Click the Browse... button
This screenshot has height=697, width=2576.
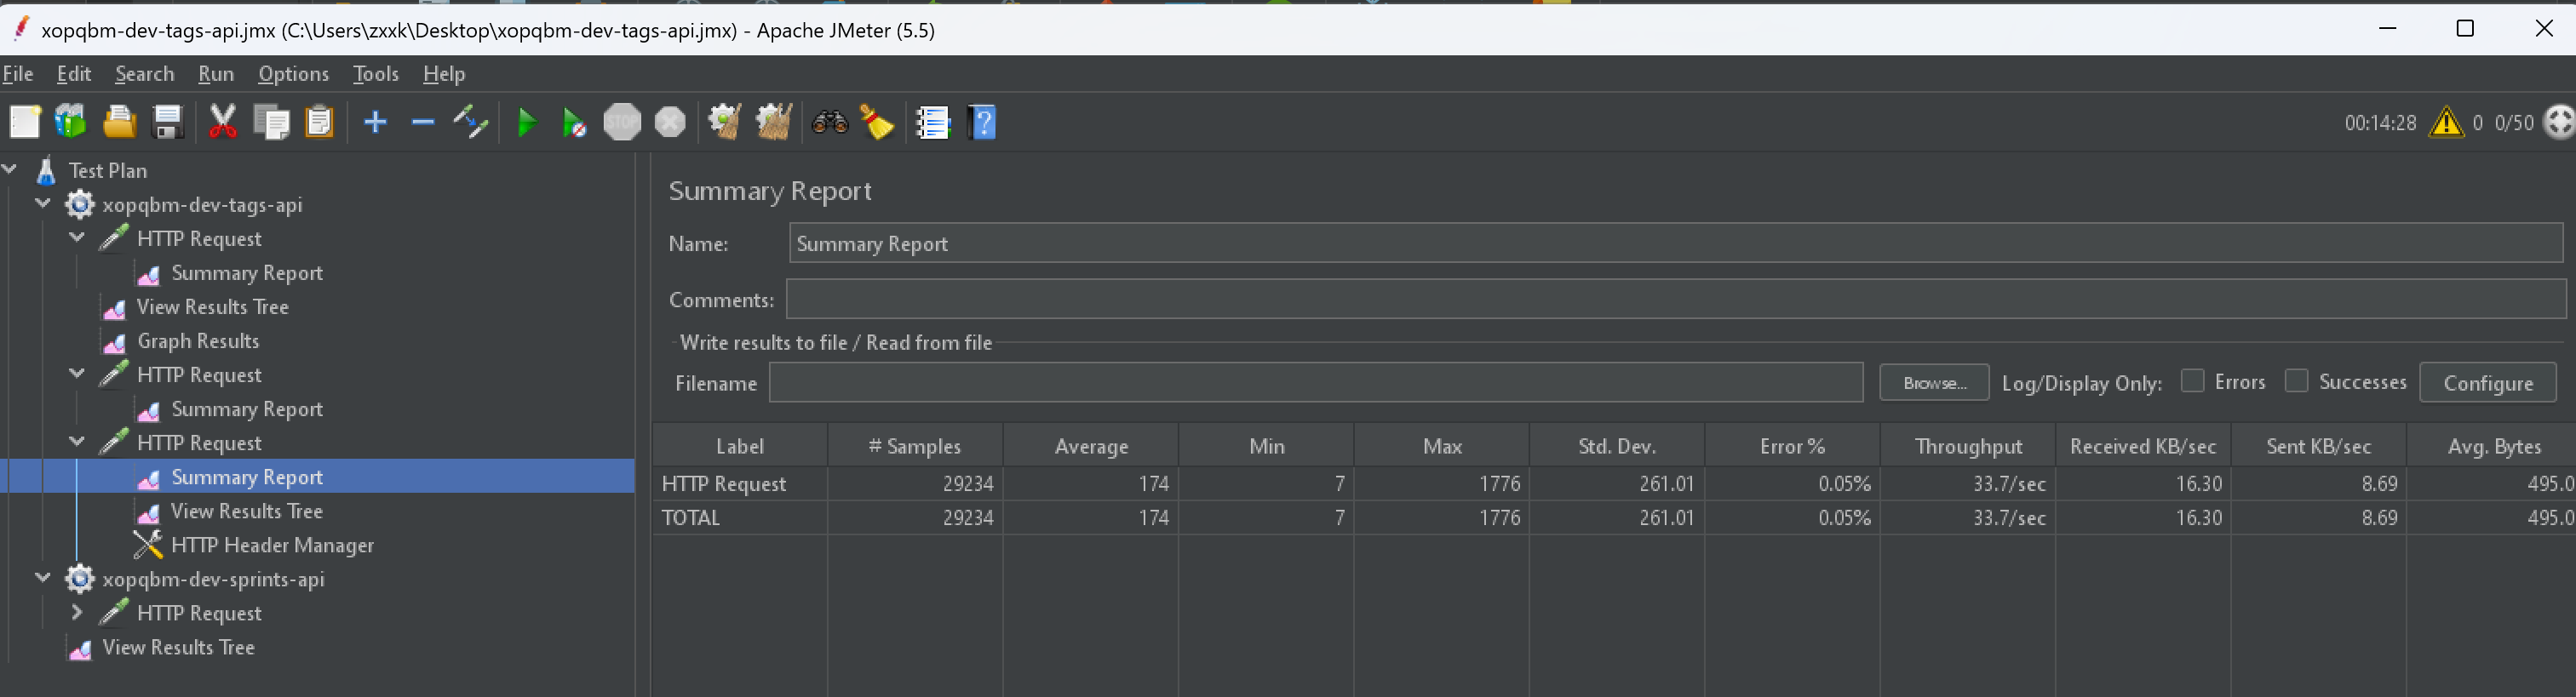pyautogui.click(x=1934, y=383)
